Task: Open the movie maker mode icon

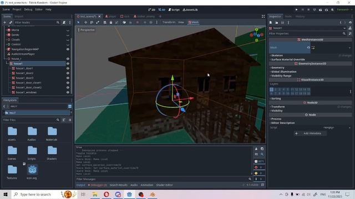Action: (x=332, y=10)
